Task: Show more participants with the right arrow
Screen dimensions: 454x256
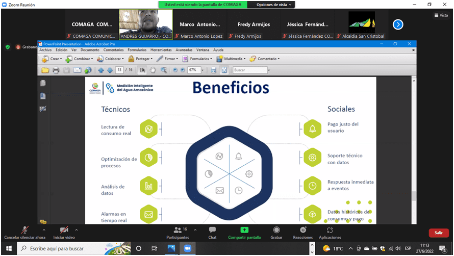Action: point(398,24)
